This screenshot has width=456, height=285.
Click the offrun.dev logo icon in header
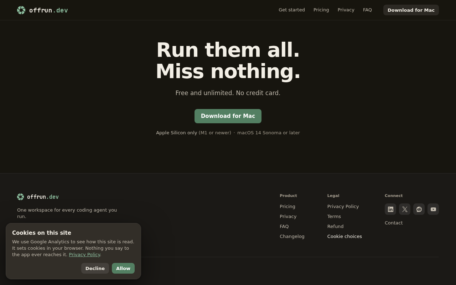[x=21, y=10]
